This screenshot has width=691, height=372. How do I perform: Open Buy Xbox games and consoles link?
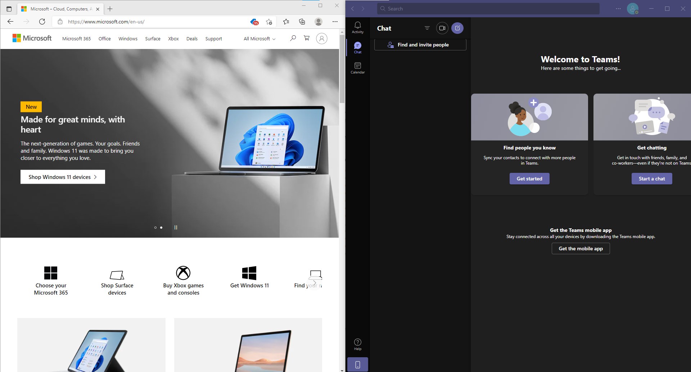point(183,289)
